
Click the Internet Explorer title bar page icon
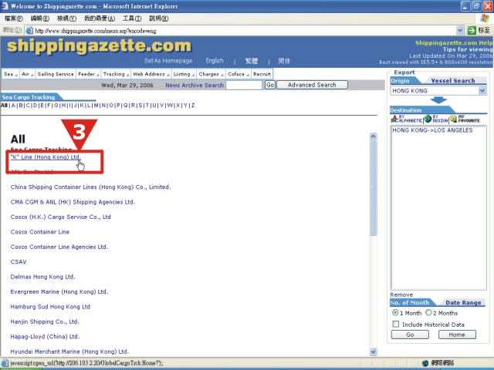pyautogui.click(x=5, y=6)
